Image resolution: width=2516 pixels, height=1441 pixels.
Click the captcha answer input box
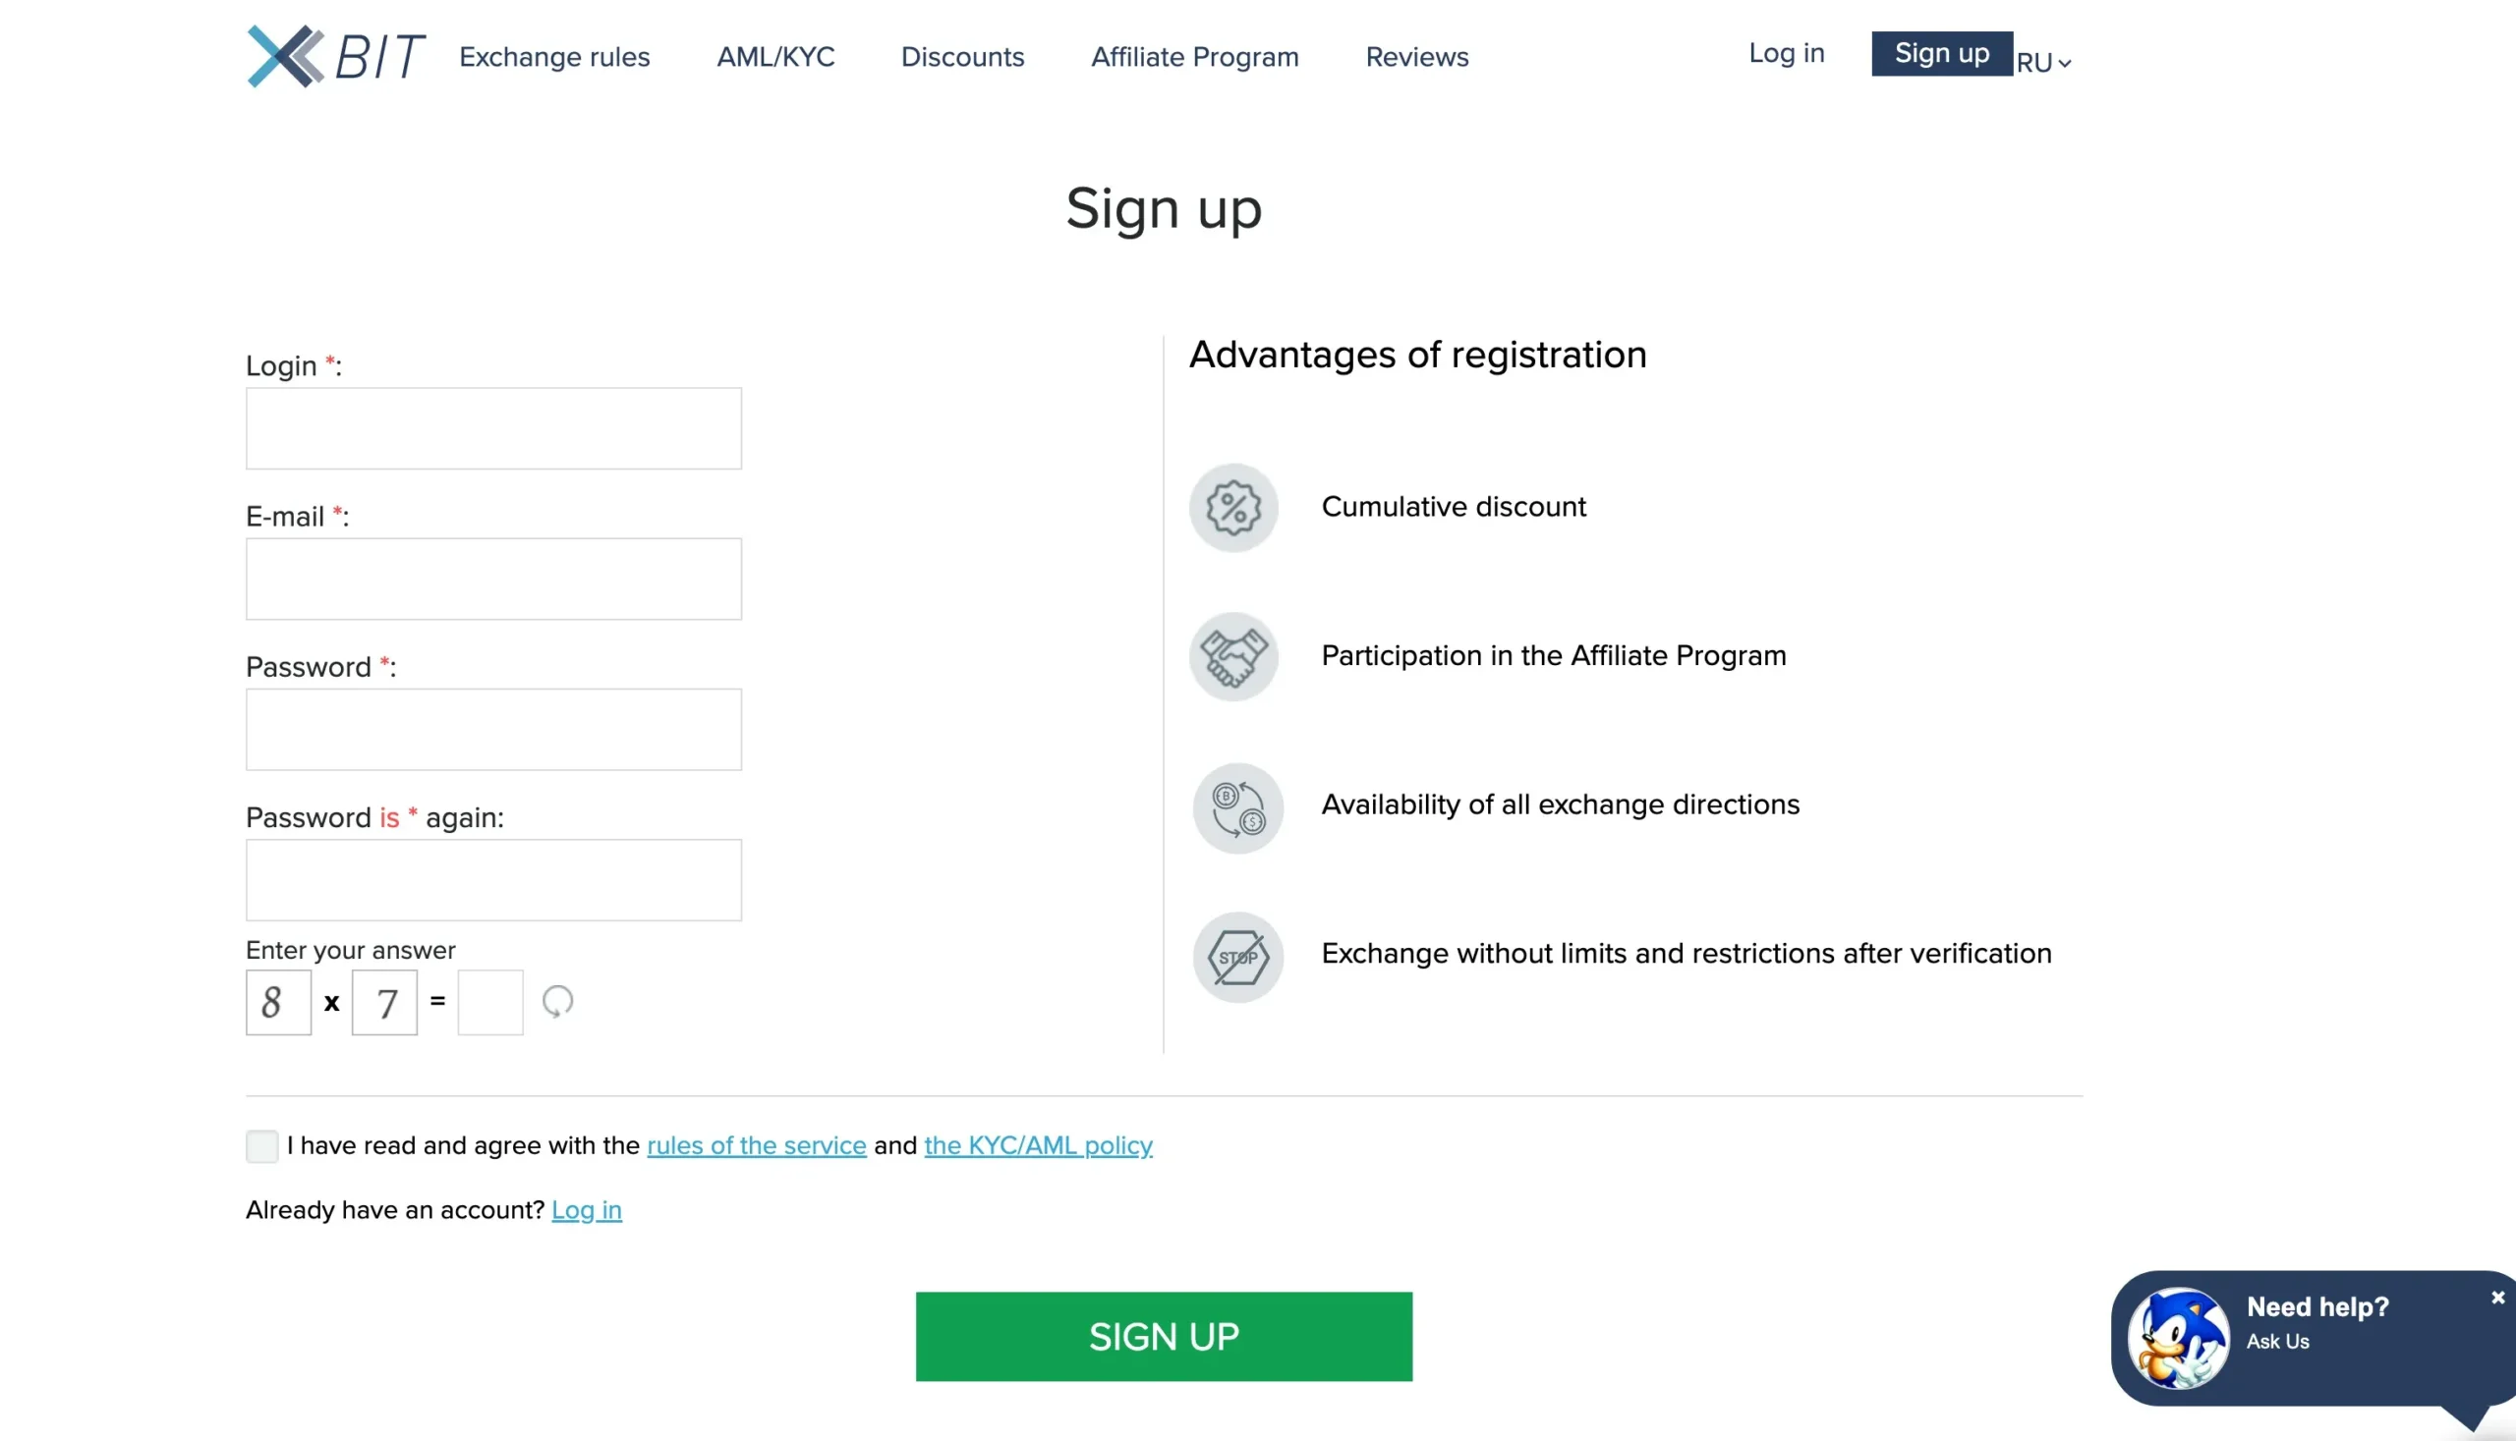click(489, 1002)
